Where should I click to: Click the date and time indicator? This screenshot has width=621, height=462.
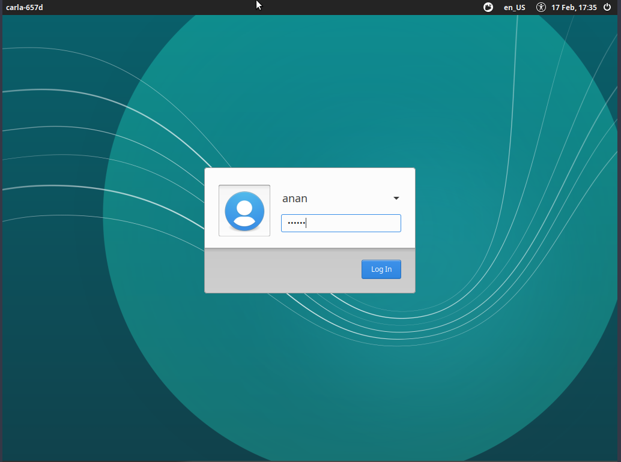(574, 8)
